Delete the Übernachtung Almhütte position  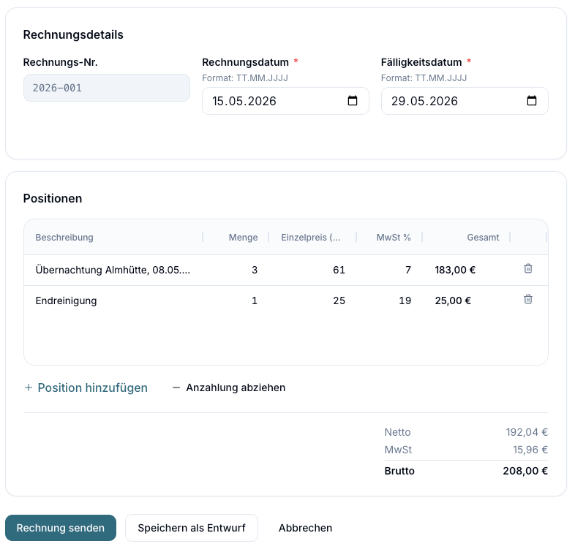click(528, 268)
